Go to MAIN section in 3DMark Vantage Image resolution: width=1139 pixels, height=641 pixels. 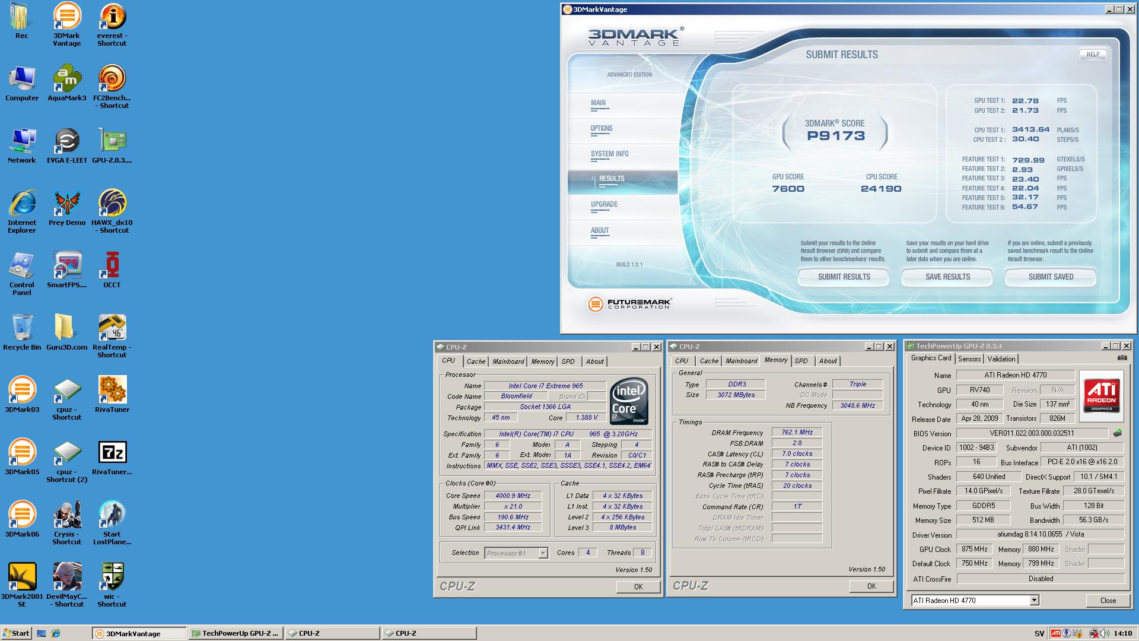598,103
